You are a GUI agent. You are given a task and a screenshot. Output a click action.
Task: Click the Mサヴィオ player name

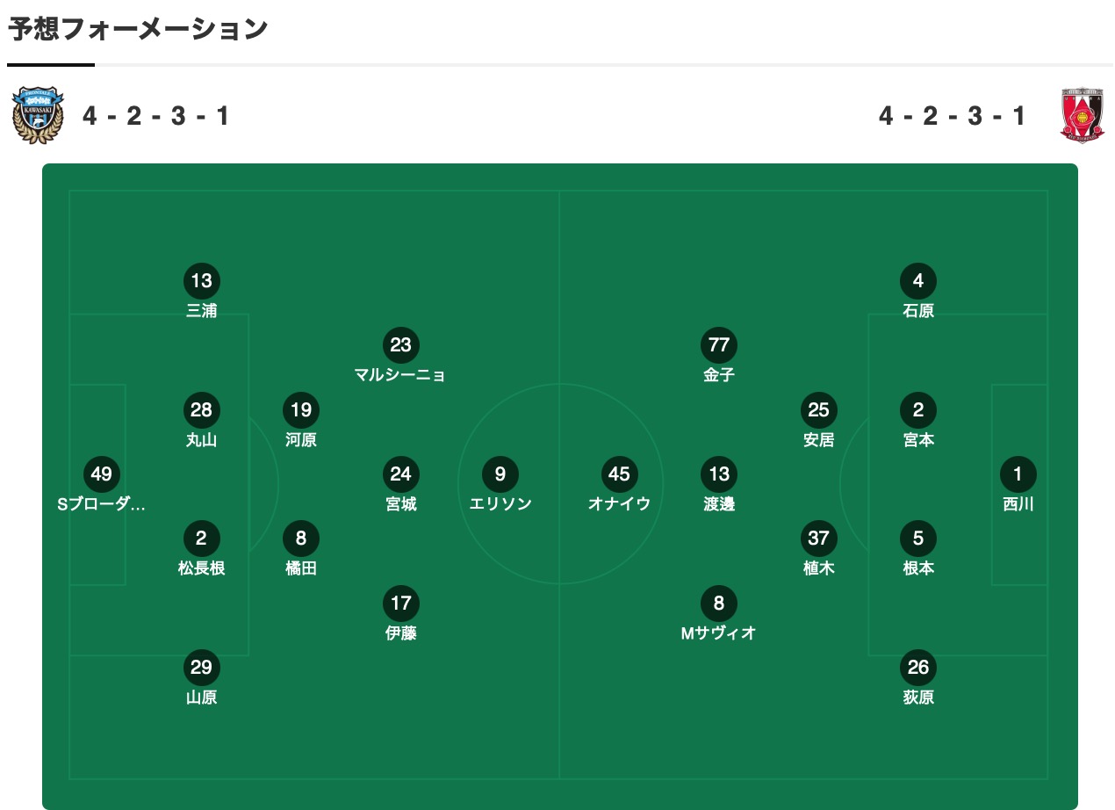coord(719,633)
